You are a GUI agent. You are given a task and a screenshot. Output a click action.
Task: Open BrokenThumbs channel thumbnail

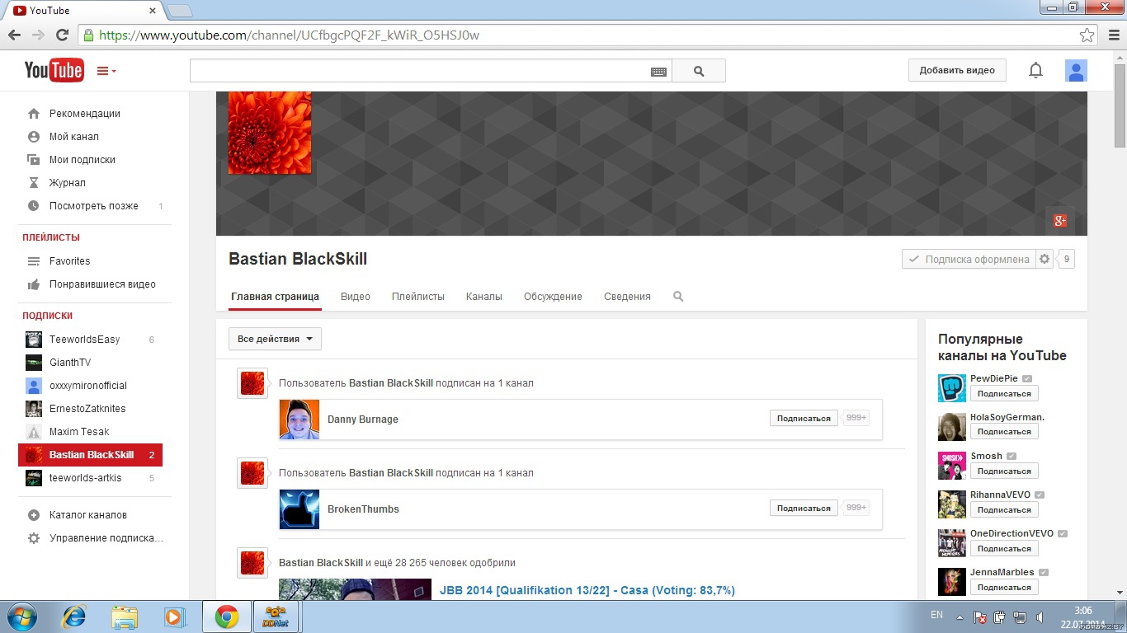[x=299, y=509]
